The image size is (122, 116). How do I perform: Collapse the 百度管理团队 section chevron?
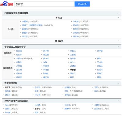click(118, 84)
